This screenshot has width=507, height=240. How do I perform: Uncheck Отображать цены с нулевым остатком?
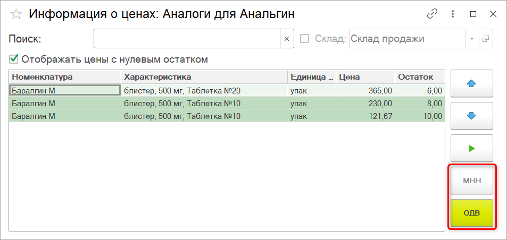pyautogui.click(x=14, y=59)
